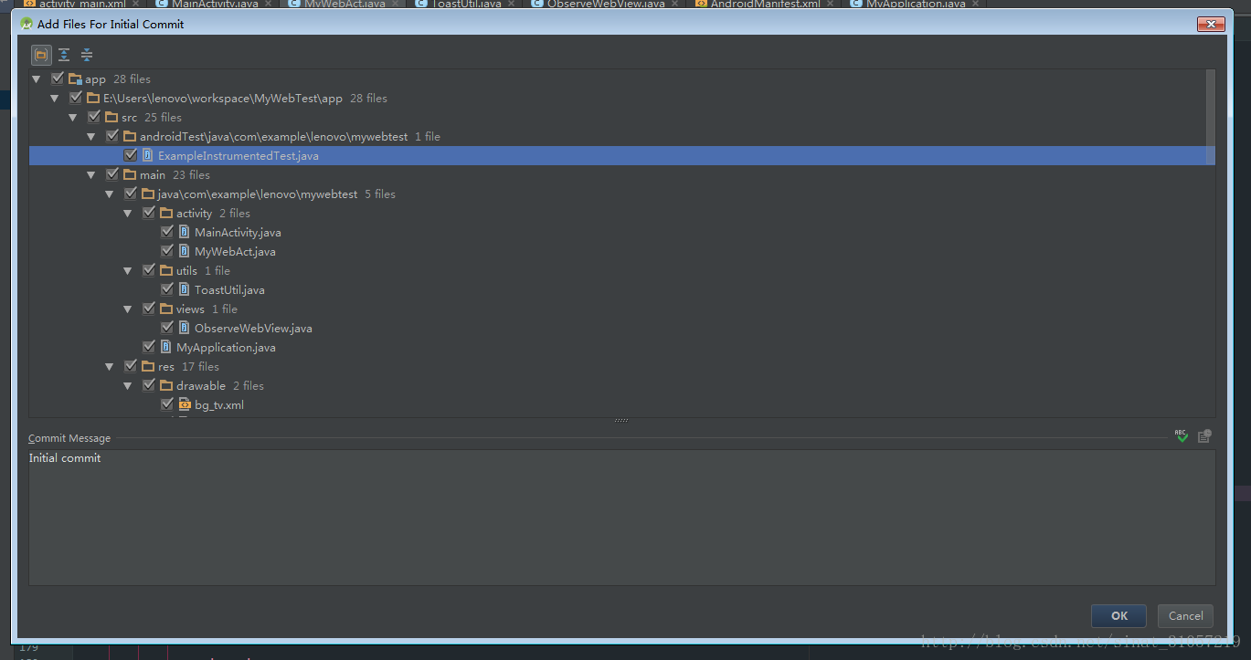Viewport: 1251px width, 660px height.
Task: Collapse the MyWebTest\app path node
Action: 55,99
